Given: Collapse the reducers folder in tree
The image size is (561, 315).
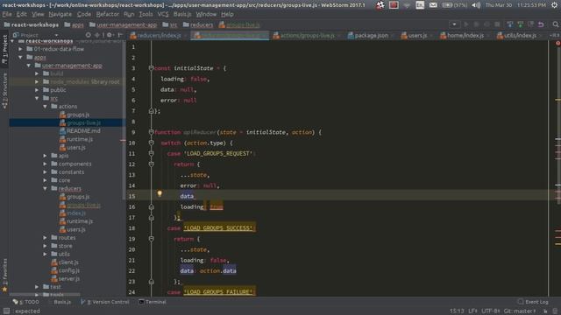Looking at the screenshot, I should click(45, 189).
